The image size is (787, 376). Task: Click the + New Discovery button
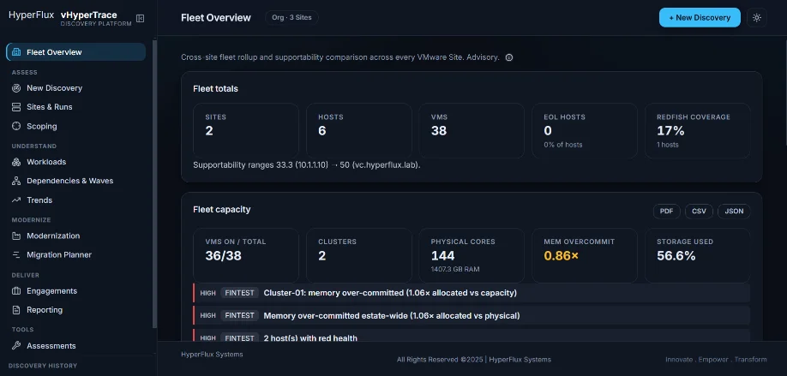point(700,17)
